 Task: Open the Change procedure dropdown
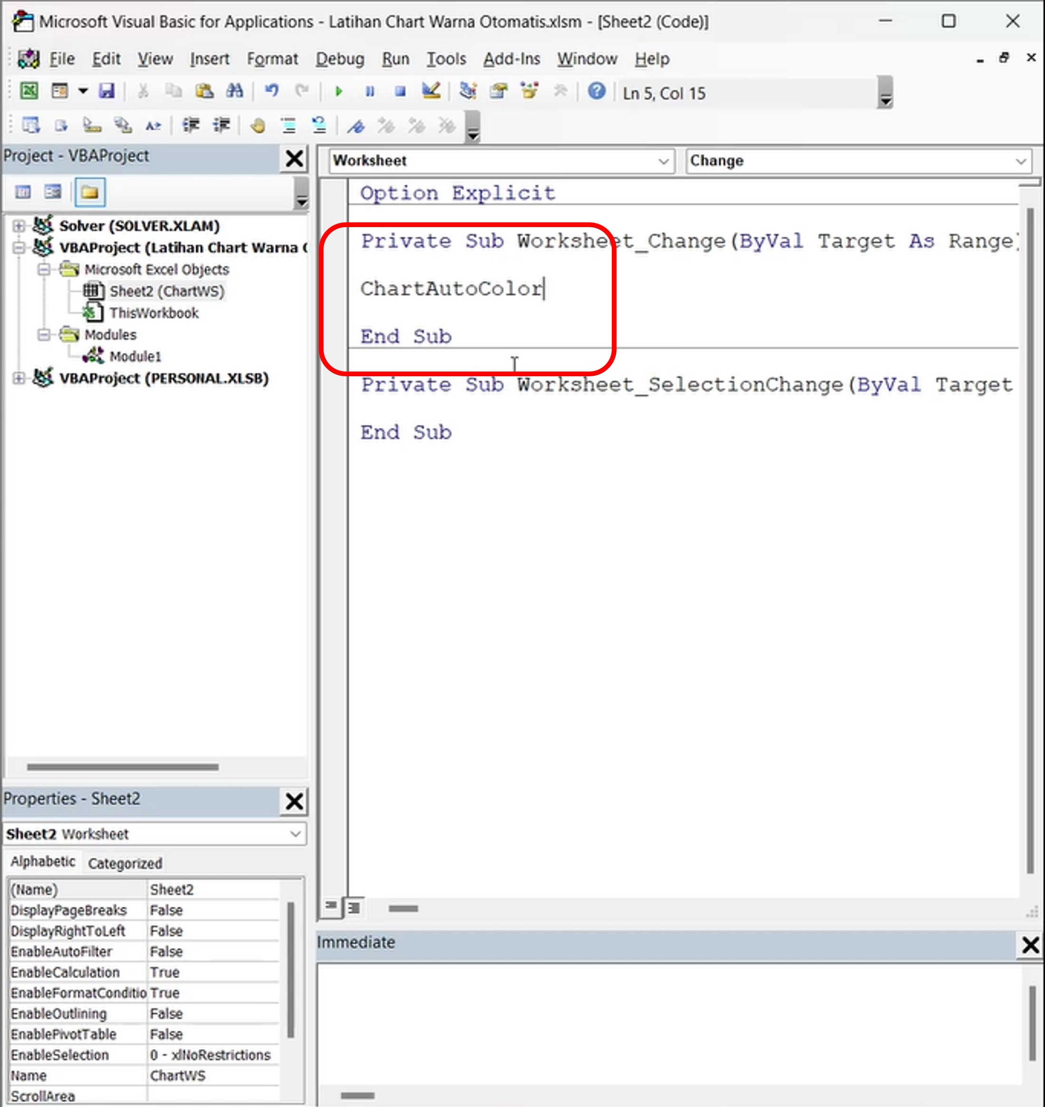[1020, 161]
